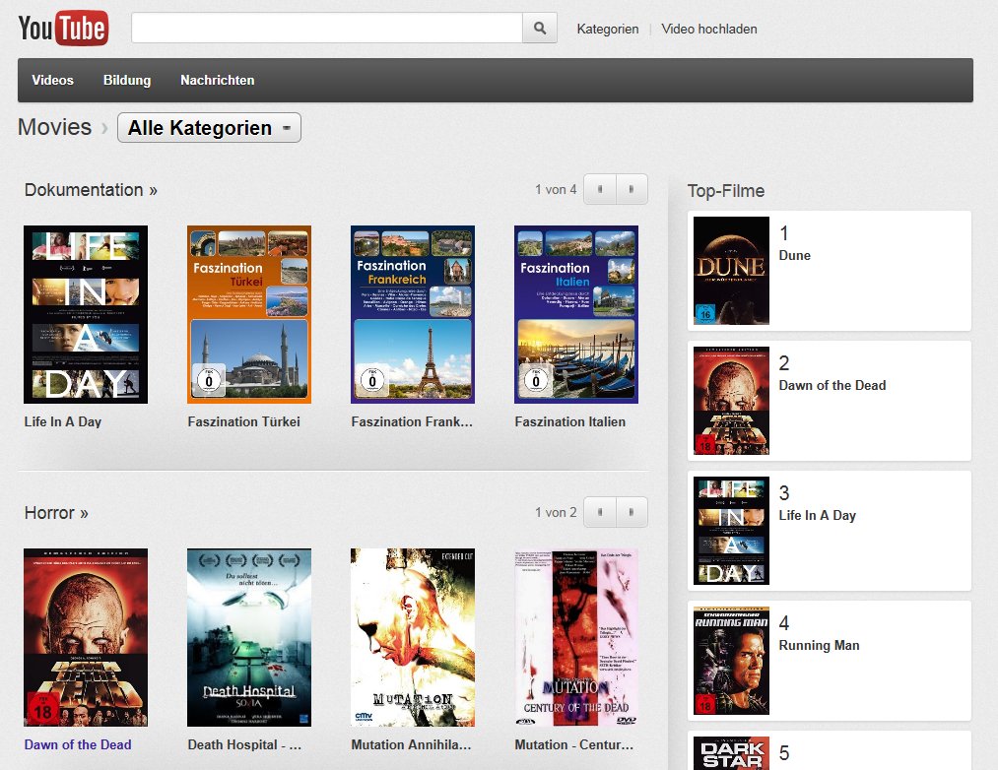Open the Life In A Day poster in Dokumentation
The image size is (998, 770).
point(86,314)
